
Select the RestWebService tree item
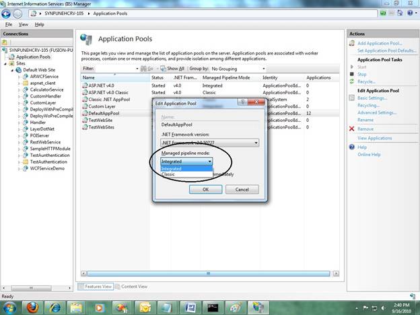45,142
